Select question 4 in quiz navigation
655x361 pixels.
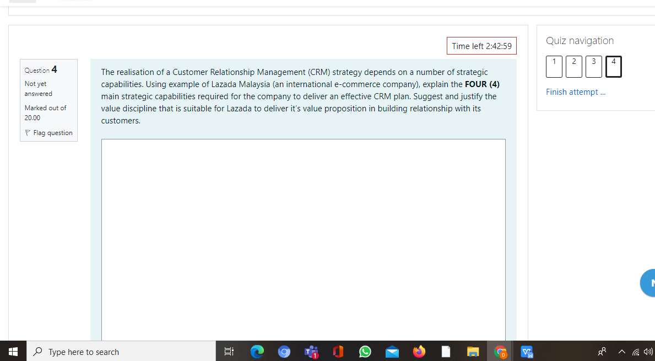point(614,67)
